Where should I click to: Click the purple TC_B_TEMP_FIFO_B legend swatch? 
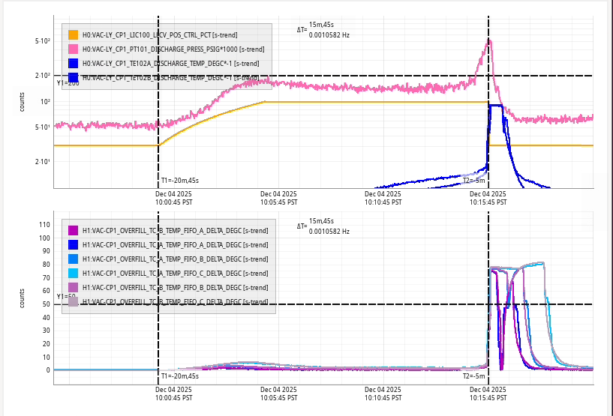point(74,287)
